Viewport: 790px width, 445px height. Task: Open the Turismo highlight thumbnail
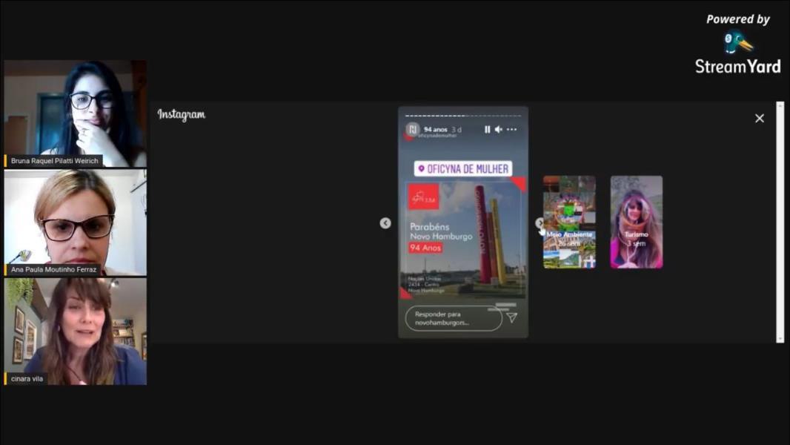point(637,222)
